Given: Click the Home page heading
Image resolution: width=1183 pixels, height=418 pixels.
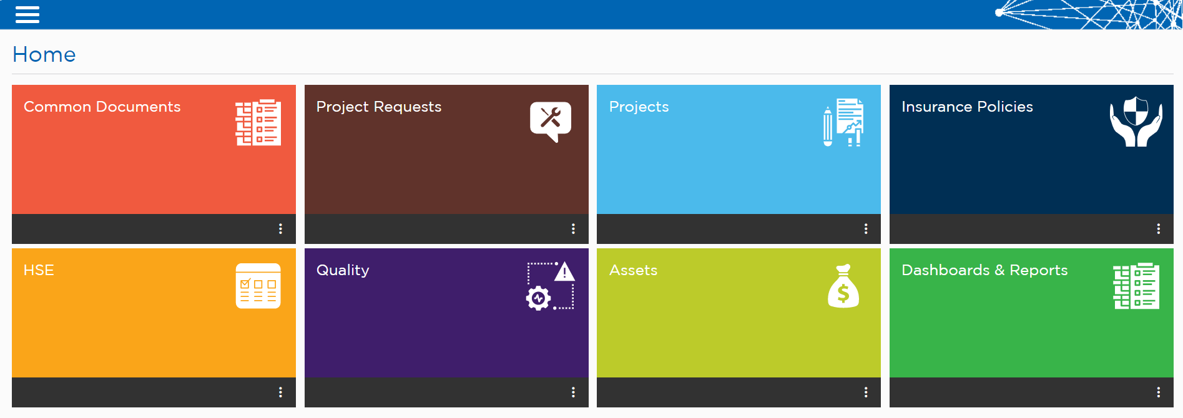Looking at the screenshot, I should click(x=44, y=54).
